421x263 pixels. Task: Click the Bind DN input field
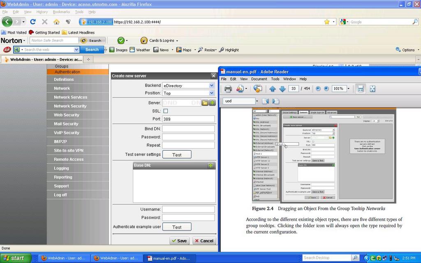tap(188, 129)
